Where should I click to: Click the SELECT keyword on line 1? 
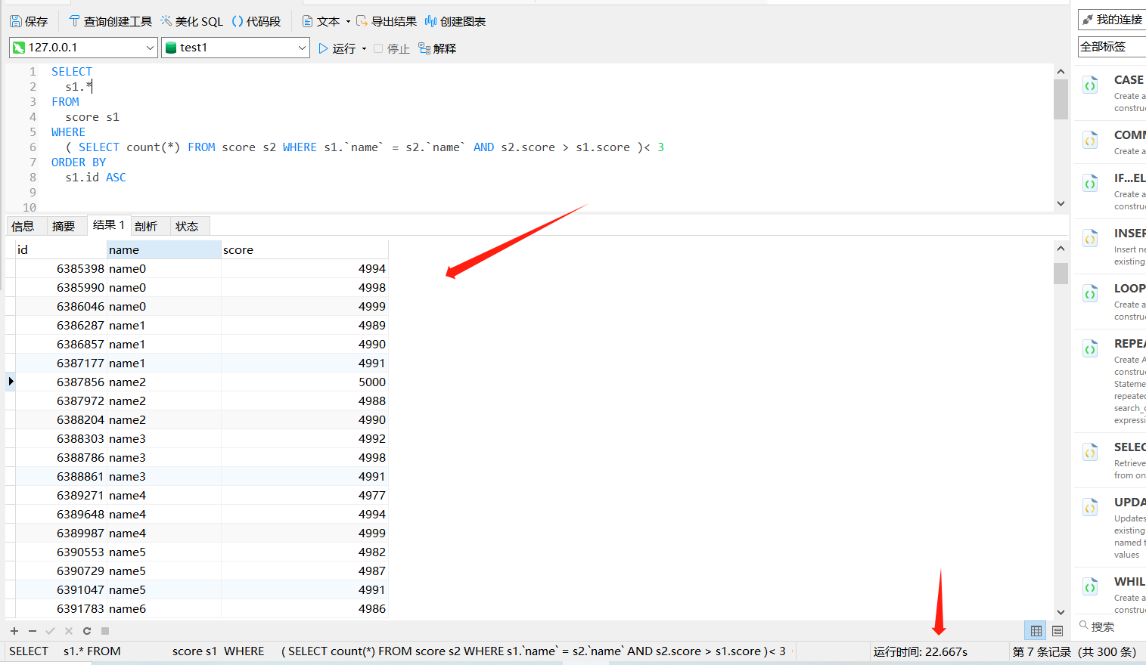click(x=72, y=72)
